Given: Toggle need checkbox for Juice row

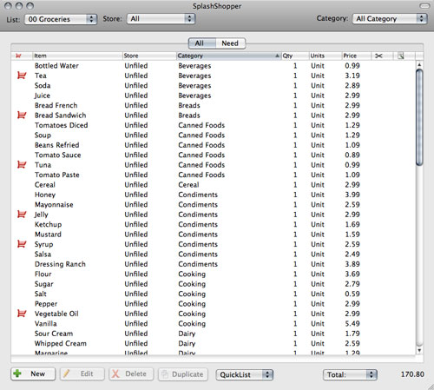Looking at the screenshot, I should coord(22,96).
